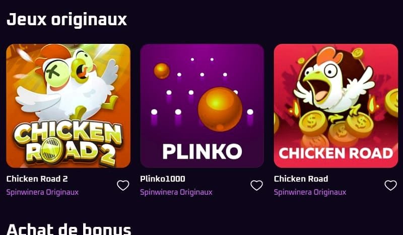Screen dimensions: 403x235
Task: Go to the Achat de bonus section heading
Action: pyautogui.click(x=69, y=229)
